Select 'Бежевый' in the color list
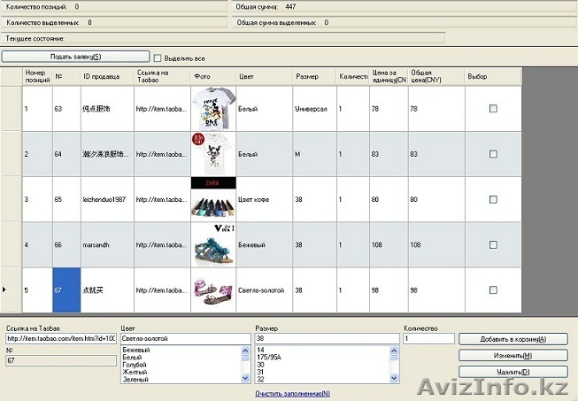 click(135, 351)
